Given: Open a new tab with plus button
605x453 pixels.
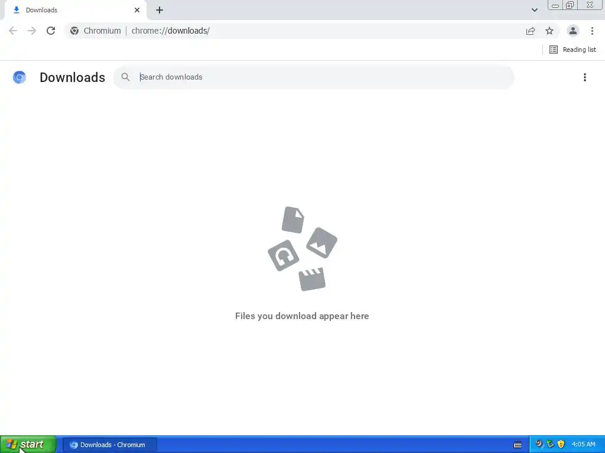Looking at the screenshot, I should pyautogui.click(x=160, y=10).
